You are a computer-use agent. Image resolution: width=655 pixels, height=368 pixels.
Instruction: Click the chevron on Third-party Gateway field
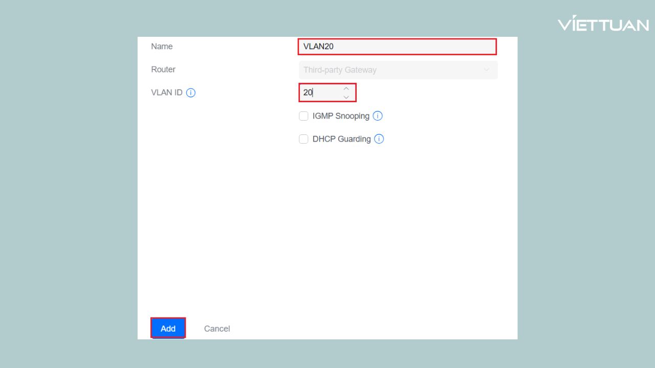pos(487,70)
